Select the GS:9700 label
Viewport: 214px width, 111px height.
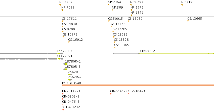pos(68,29)
